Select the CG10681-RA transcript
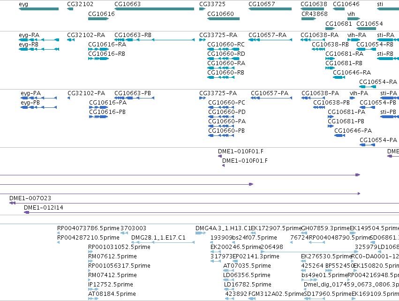 pos(330,59)
